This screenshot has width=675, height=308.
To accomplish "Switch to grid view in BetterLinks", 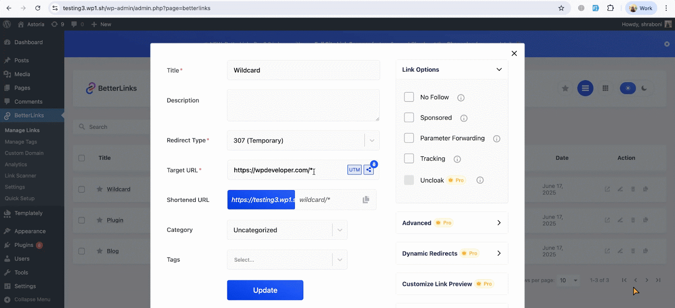I will click(605, 88).
